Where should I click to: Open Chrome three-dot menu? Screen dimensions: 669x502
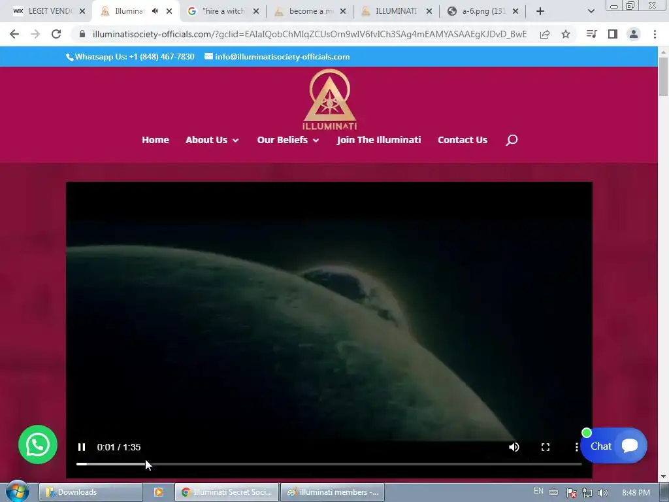pyautogui.click(x=655, y=34)
